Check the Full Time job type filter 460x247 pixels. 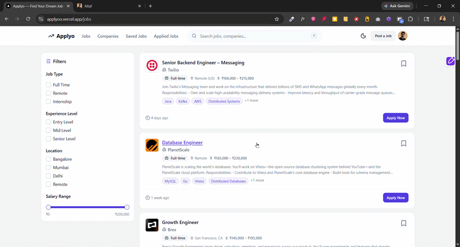tap(49, 85)
